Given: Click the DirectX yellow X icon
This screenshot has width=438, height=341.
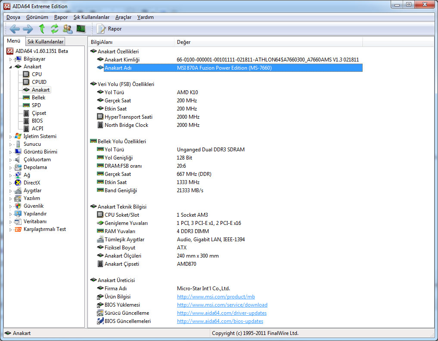Looking at the screenshot, I should [x=18, y=183].
